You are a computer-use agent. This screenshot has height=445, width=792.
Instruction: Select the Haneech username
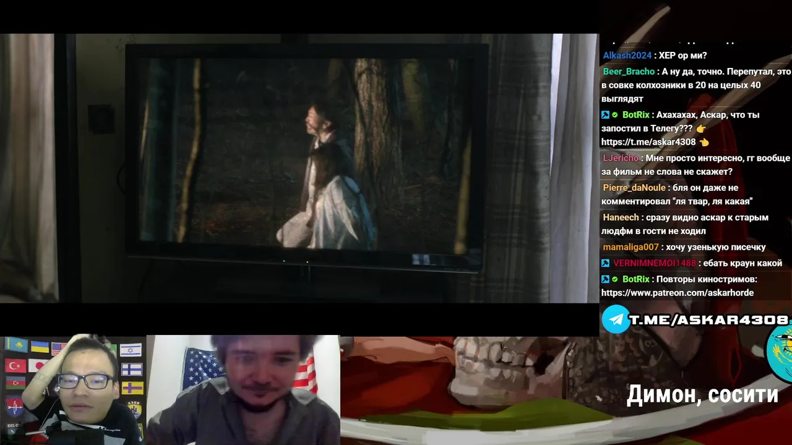621,218
